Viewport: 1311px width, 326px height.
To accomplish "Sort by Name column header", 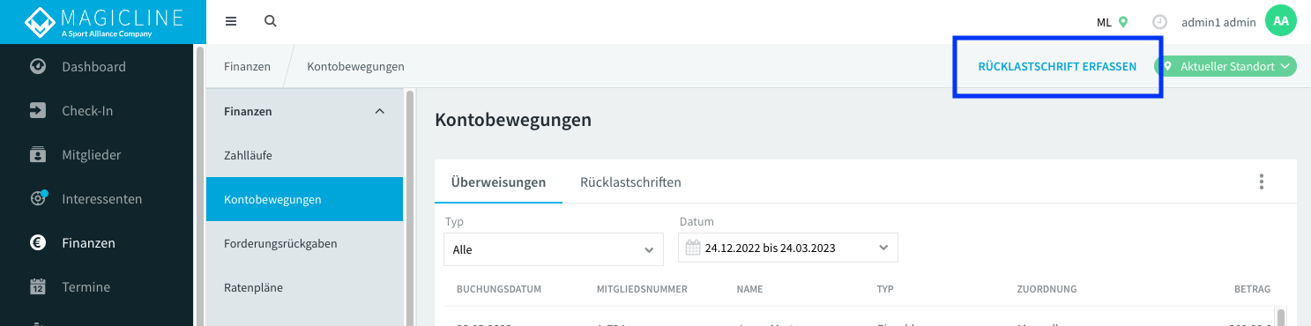I will coord(749,289).
